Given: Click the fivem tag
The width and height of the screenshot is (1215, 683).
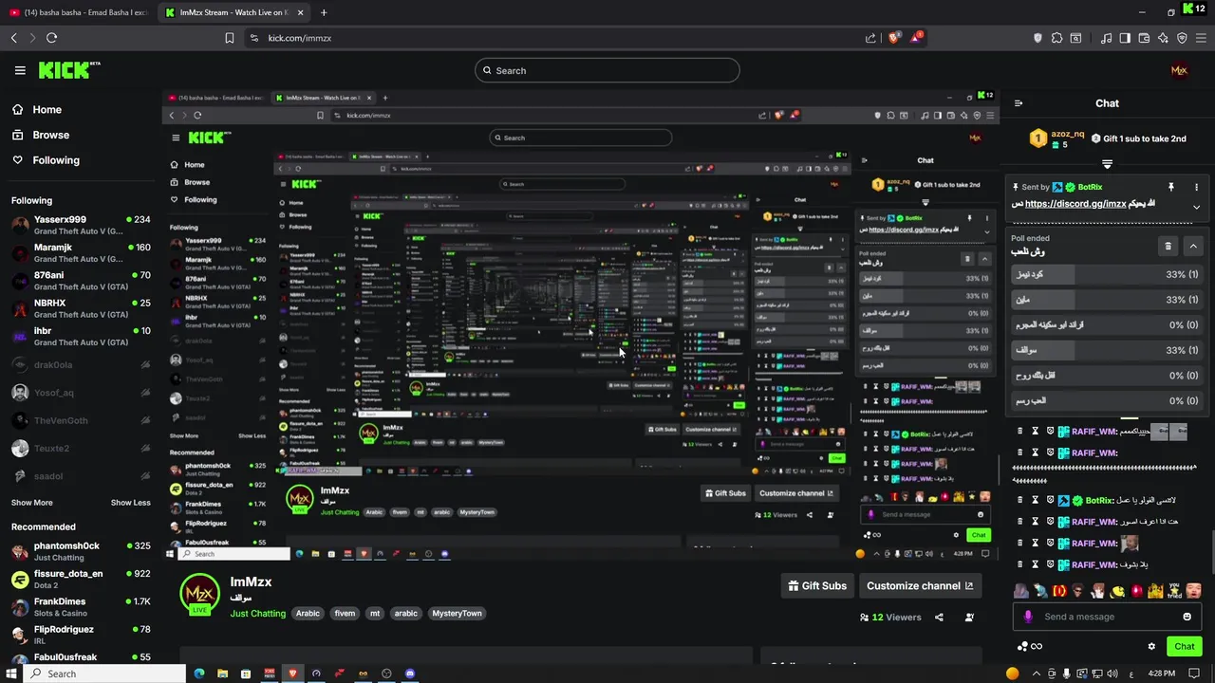Looking at the screenshot, I should [x=345, y=614].
